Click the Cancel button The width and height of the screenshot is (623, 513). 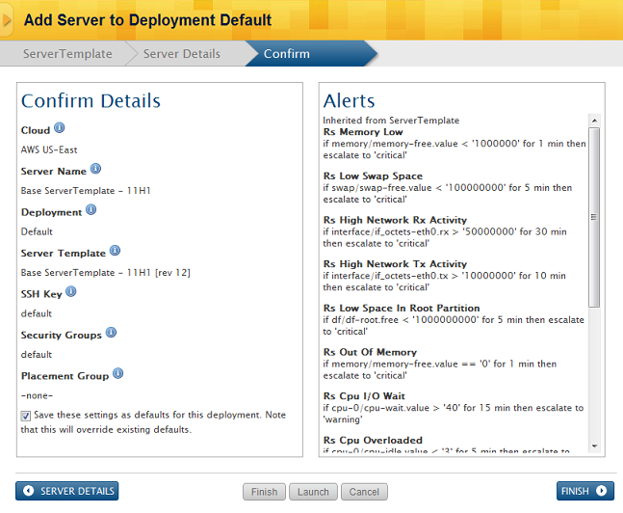point(364,492)
